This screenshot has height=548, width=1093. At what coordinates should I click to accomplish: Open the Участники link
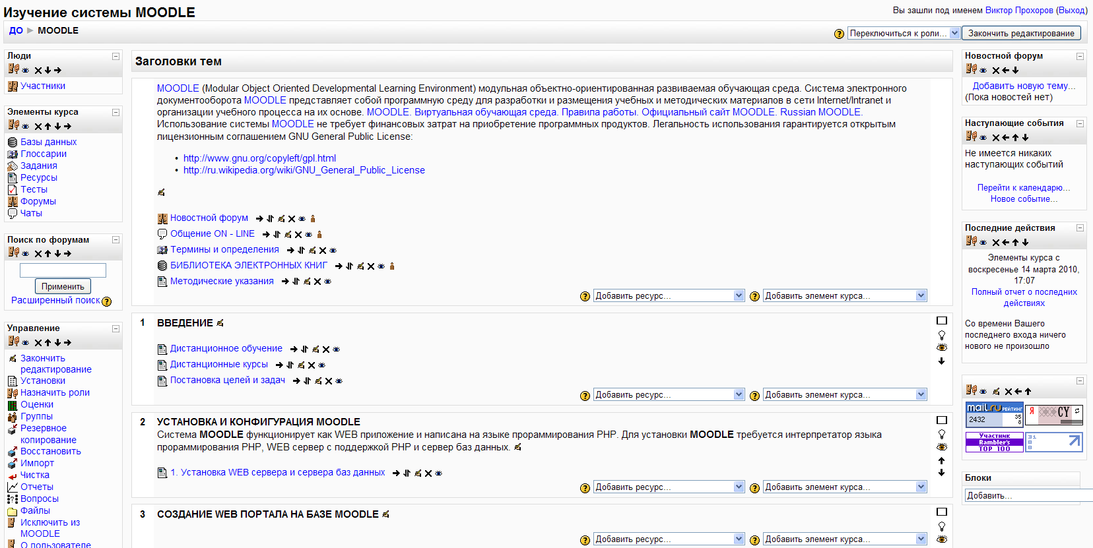click(43, 86)
